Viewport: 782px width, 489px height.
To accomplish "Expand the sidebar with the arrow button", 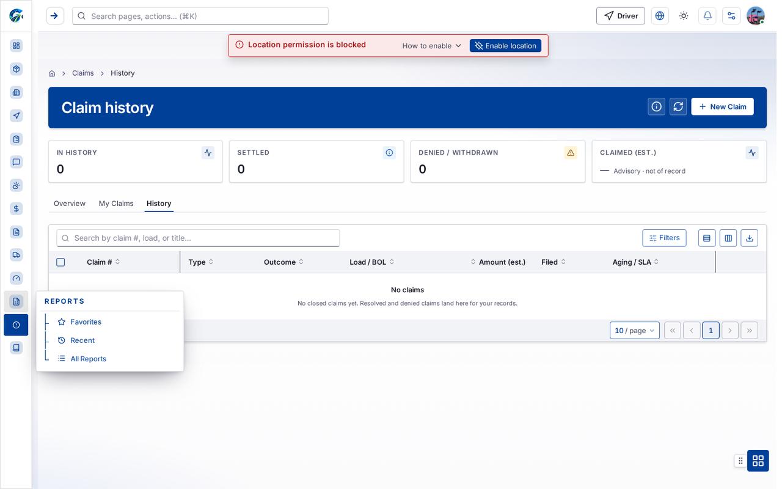I will coord(55,16).
